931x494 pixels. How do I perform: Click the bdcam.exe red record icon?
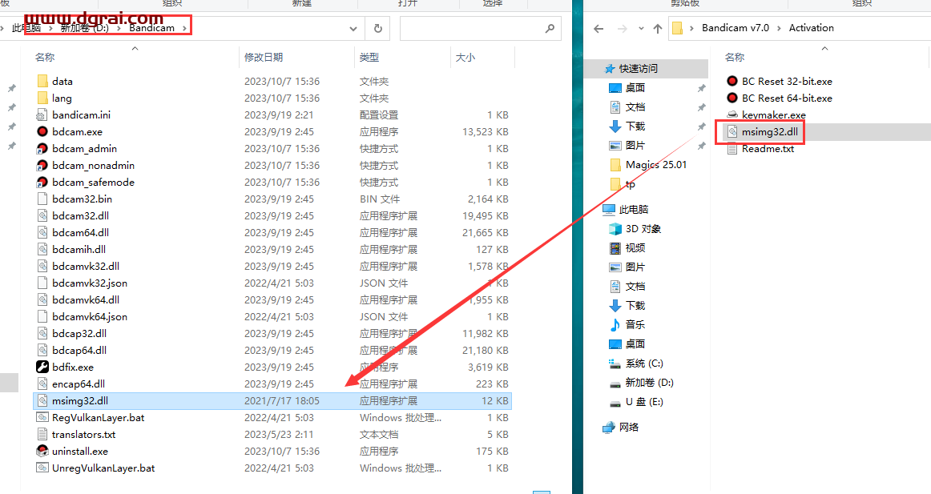42,131
